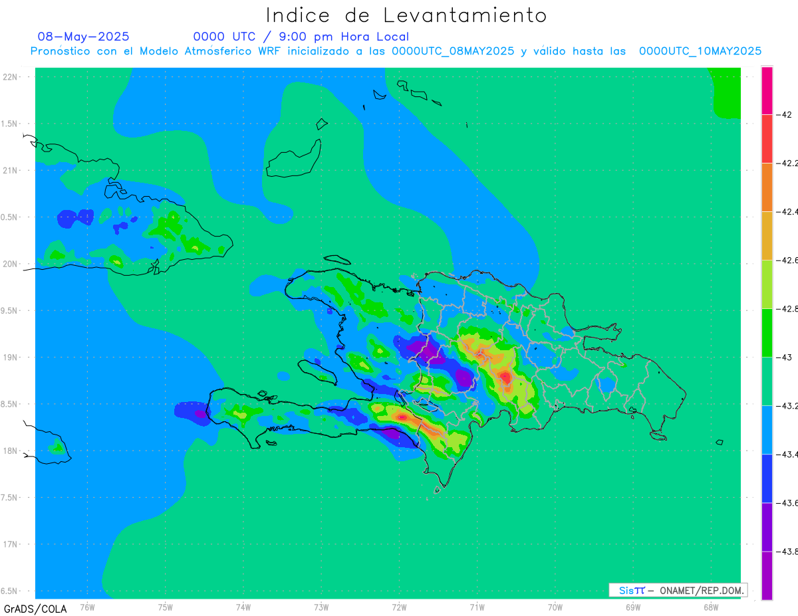Click the 22N latitude label
Screen dimensions: 798x616
pos(10,77)
